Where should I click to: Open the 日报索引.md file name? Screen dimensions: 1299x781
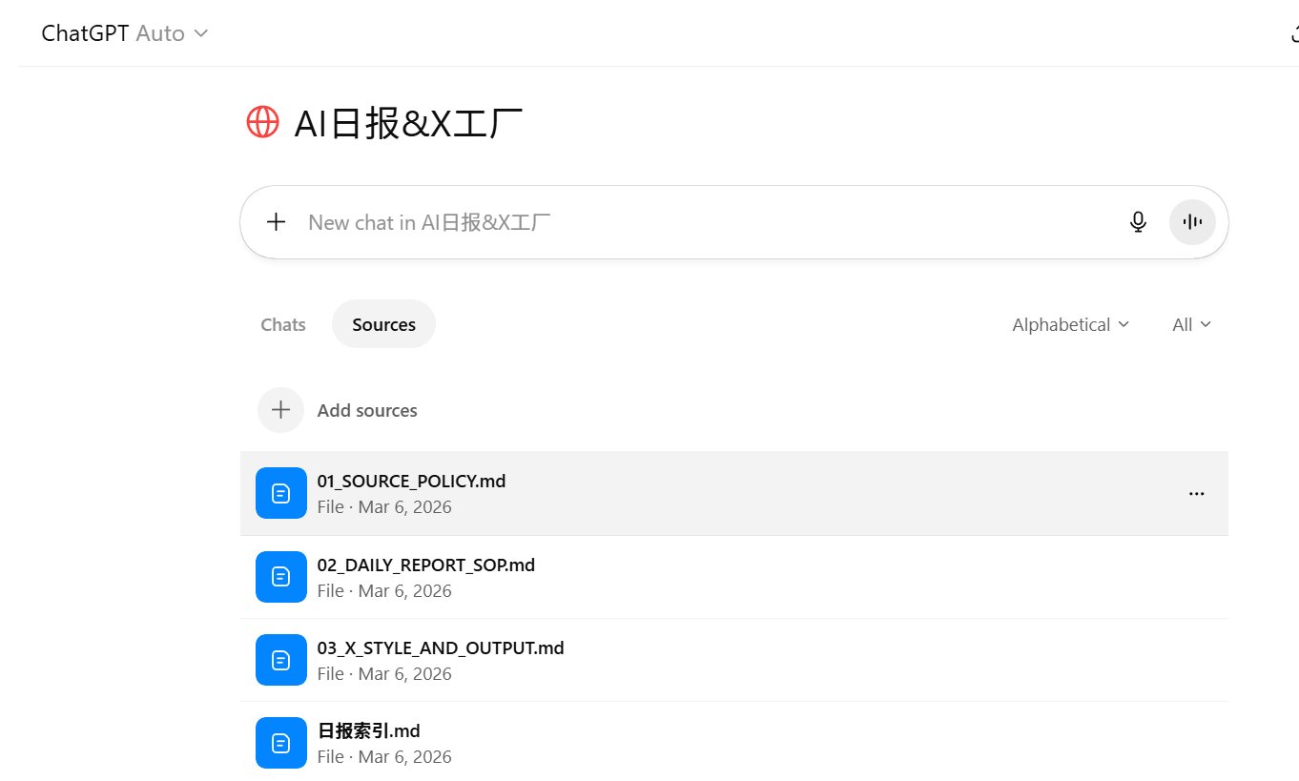[x=368, y=731]
